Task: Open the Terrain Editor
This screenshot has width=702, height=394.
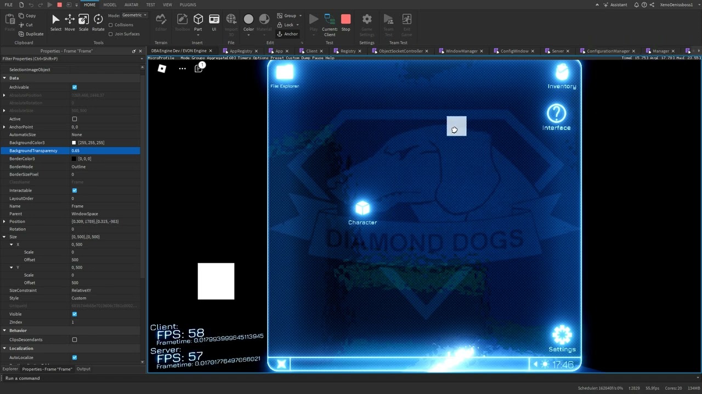Action: (x=161, y=22)
